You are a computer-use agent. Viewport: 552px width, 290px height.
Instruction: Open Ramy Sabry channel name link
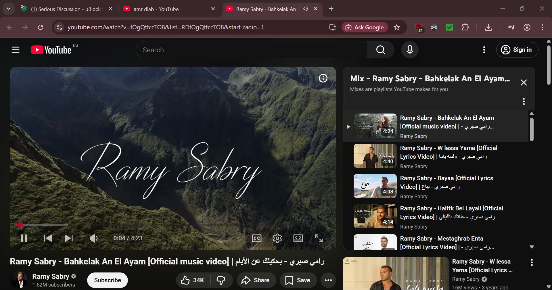[x=51, y=276]
